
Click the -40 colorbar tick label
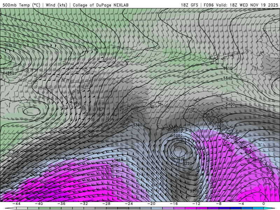pos(39,204)
